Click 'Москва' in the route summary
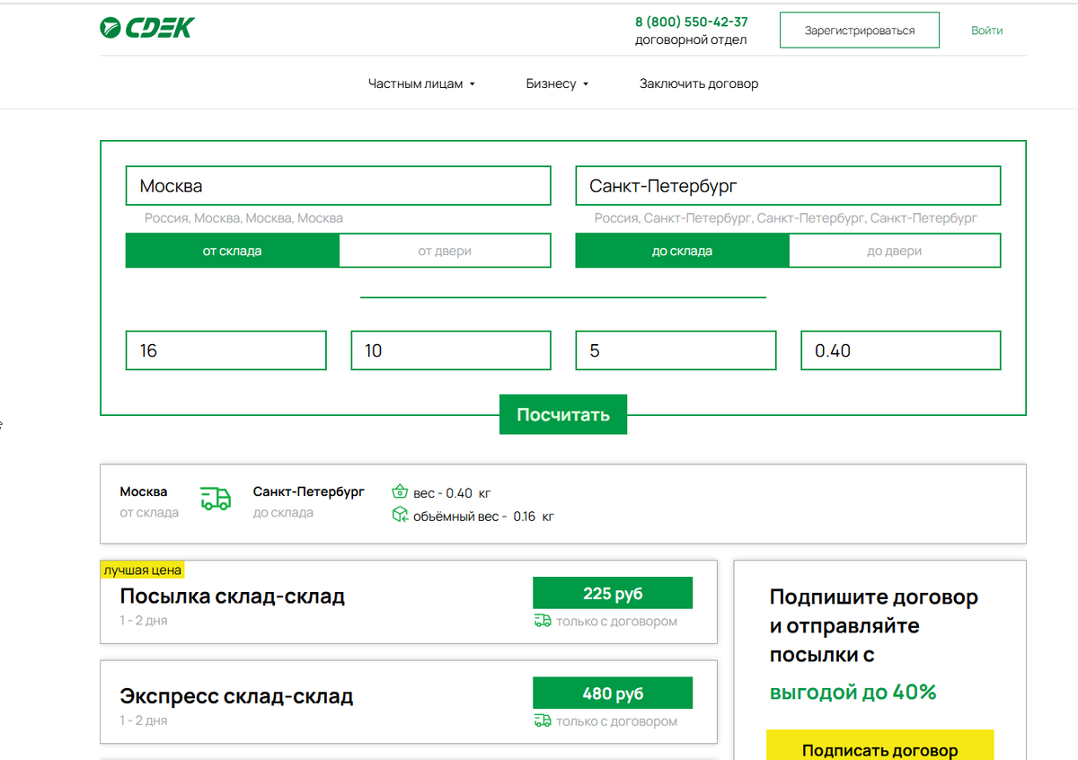 pos(144,491)
